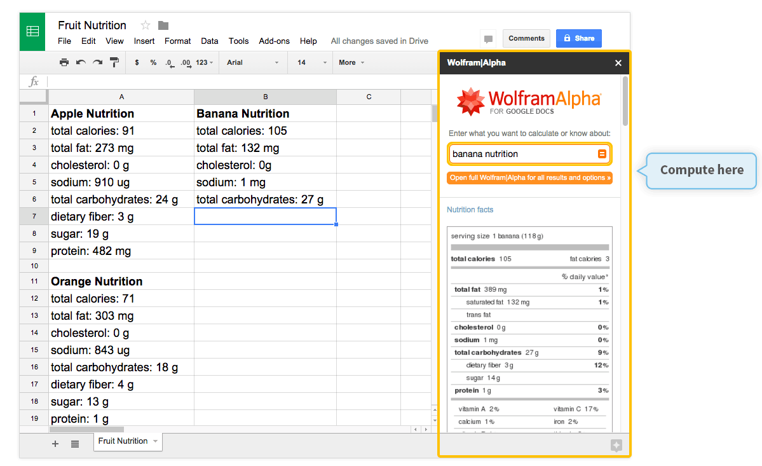Open the File menu
Screen dimensions: 762x466
point(64,41)
